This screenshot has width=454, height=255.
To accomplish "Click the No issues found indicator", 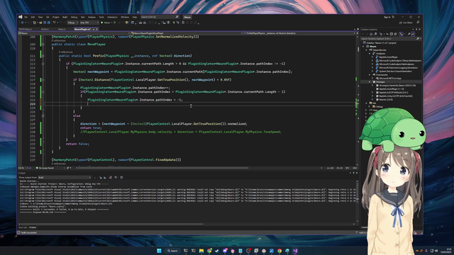I will pos(45,168).
